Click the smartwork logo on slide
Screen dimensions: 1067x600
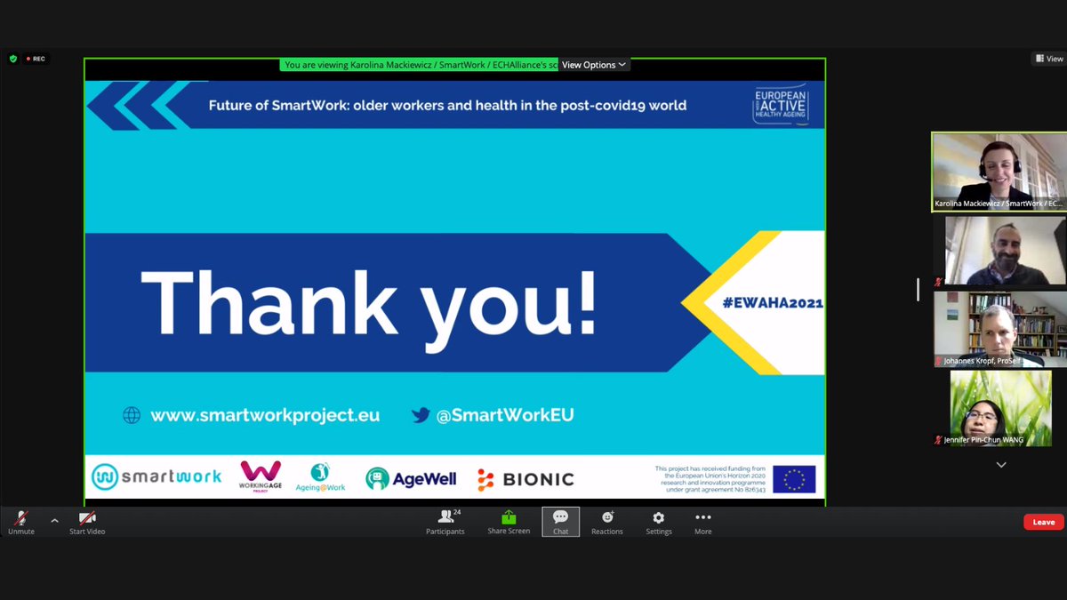[156, 476]
